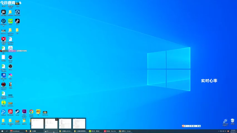Select the gold image file right of QQ Music
This screenshot has width=237, height=133.
click(10, 103)
